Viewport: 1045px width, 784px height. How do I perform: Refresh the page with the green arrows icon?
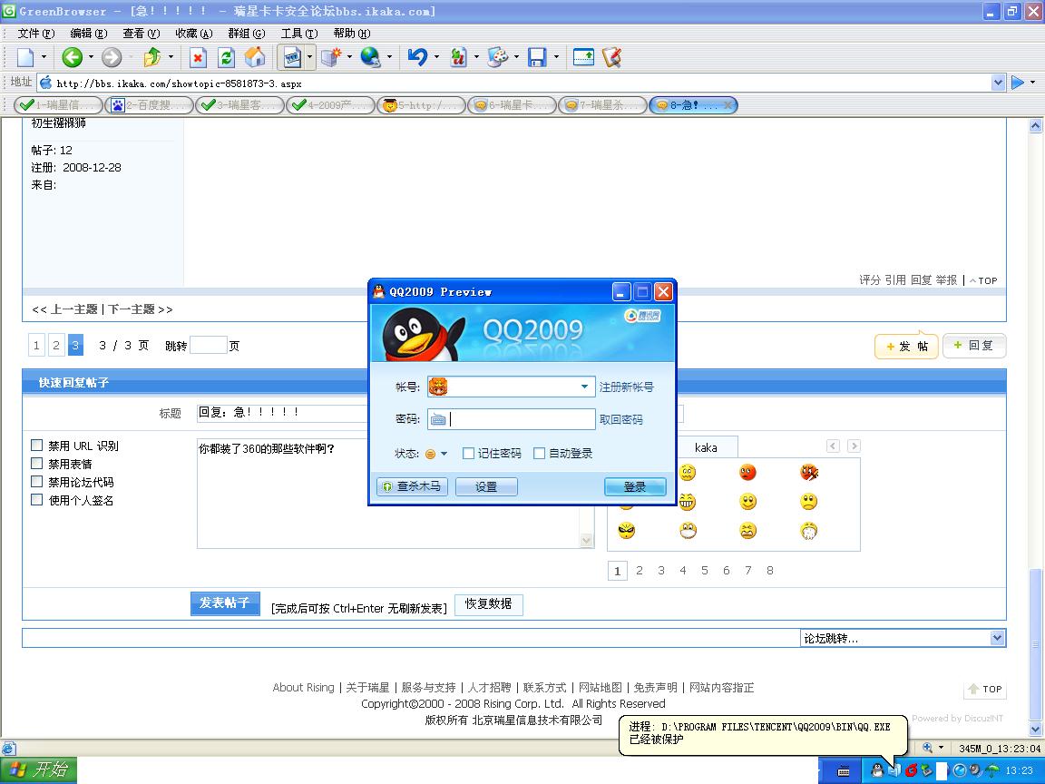point(227,58)
